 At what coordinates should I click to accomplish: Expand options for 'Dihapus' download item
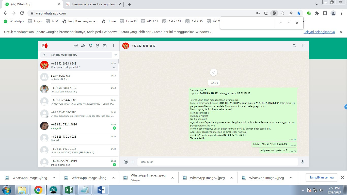(172, 178)
